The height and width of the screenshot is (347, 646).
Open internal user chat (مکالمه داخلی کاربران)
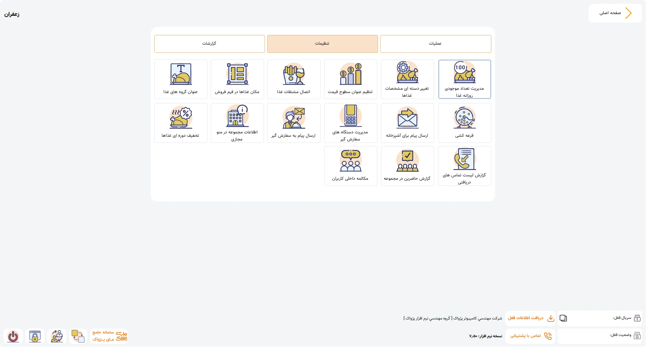coord(350,166)
